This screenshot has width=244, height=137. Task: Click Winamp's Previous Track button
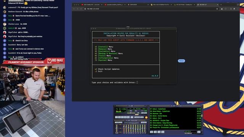[x=116, y=117]
